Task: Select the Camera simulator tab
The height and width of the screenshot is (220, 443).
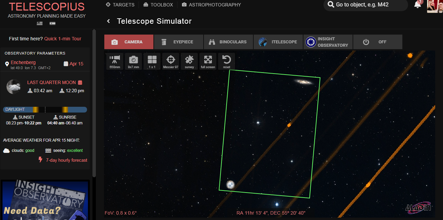Action: (129, 42)
